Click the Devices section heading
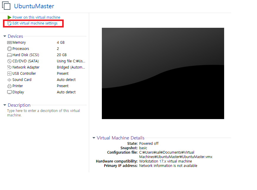 point(15,36)
